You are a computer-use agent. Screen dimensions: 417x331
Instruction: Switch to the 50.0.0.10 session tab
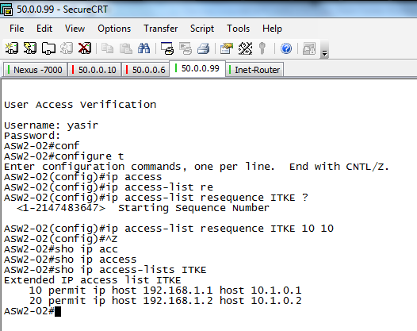pyautogui.click(x=94, y=70)
